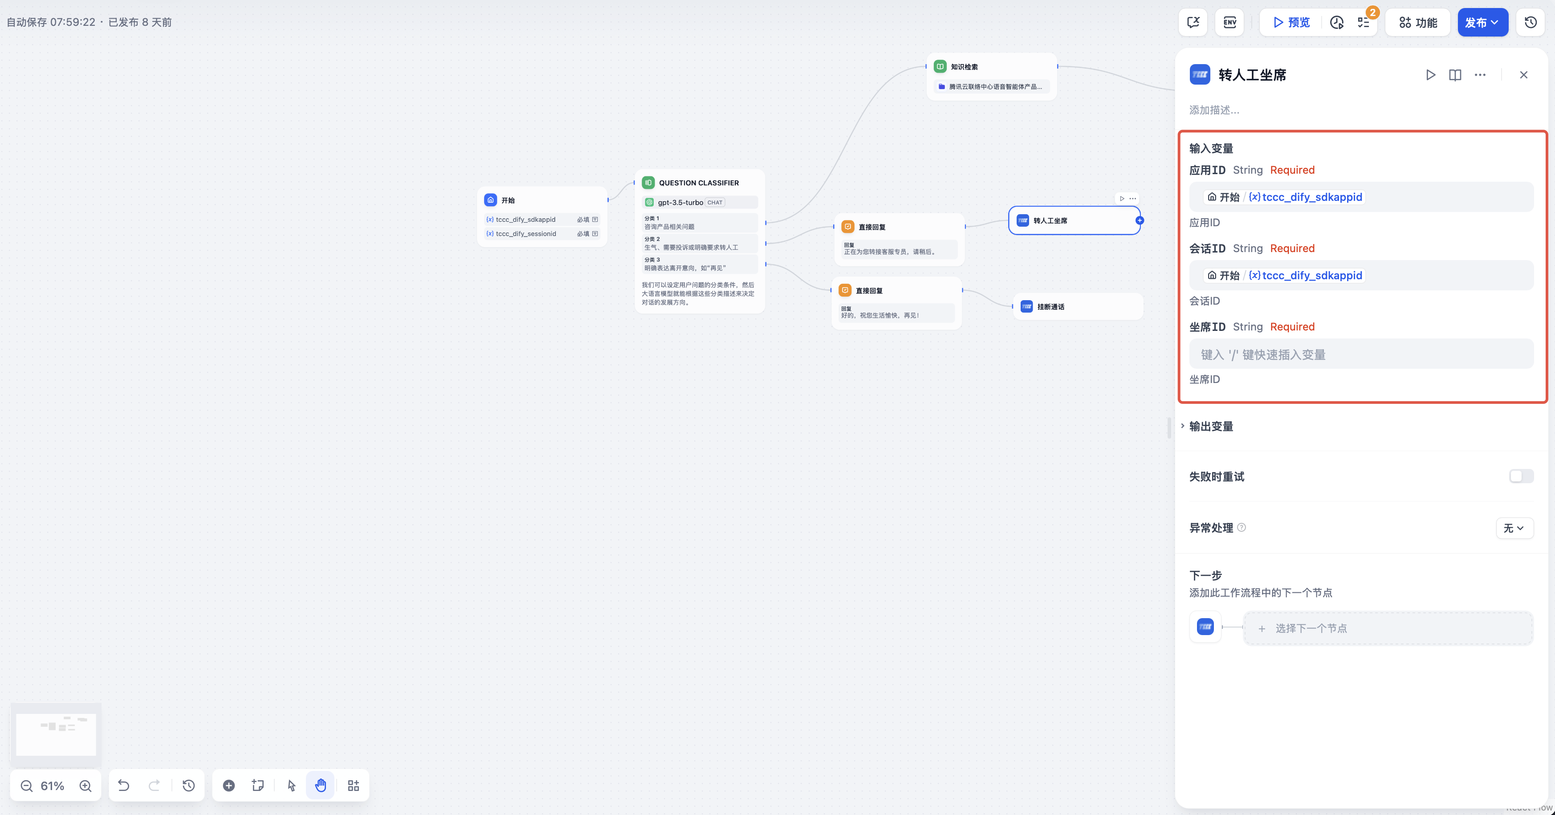Close the 转人工坐席 settings panel
Image resolution: width=1555 pixels, height=815 pixels.
click(x=1524, y=75)
